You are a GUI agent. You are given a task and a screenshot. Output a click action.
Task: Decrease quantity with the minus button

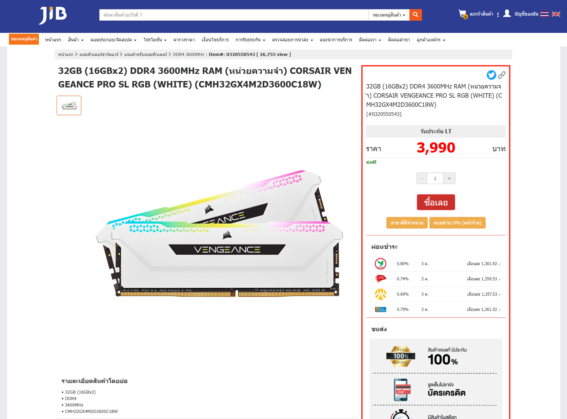pos(422,178)
